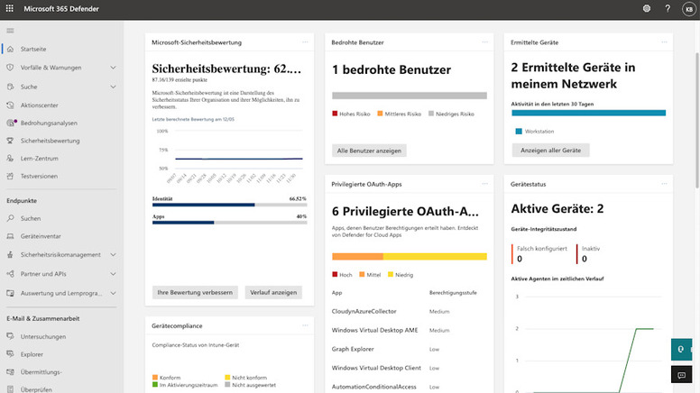Open the help question mark icon
This screenshot has height=393, width=700.
(x=668, y=8)
